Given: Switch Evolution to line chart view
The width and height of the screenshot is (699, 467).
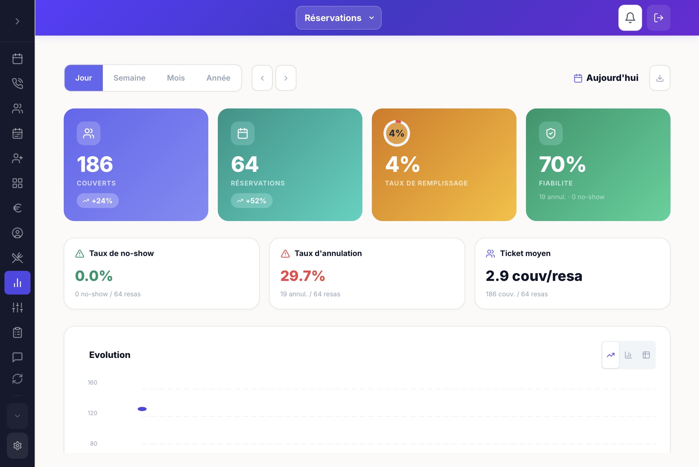Looking at the screenshot, I should [610, 355].
